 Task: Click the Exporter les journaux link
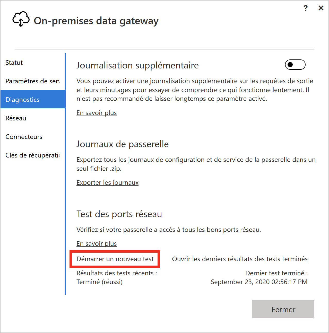[107, 182]
